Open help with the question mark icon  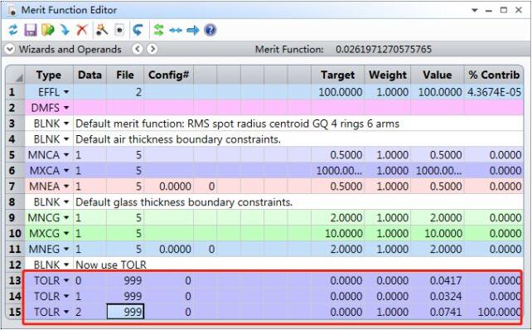pos(210,30)
